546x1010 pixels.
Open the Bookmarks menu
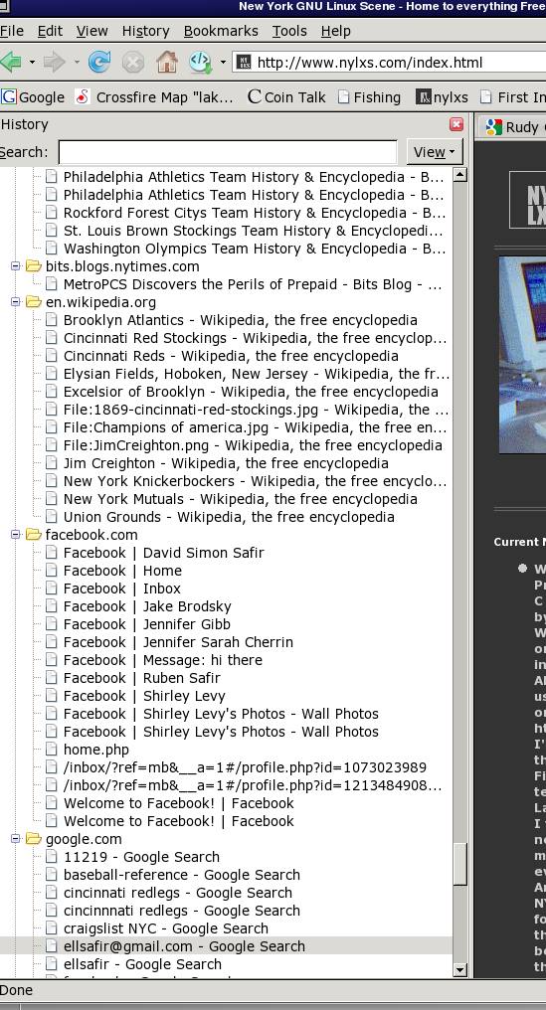click(221, 31)
